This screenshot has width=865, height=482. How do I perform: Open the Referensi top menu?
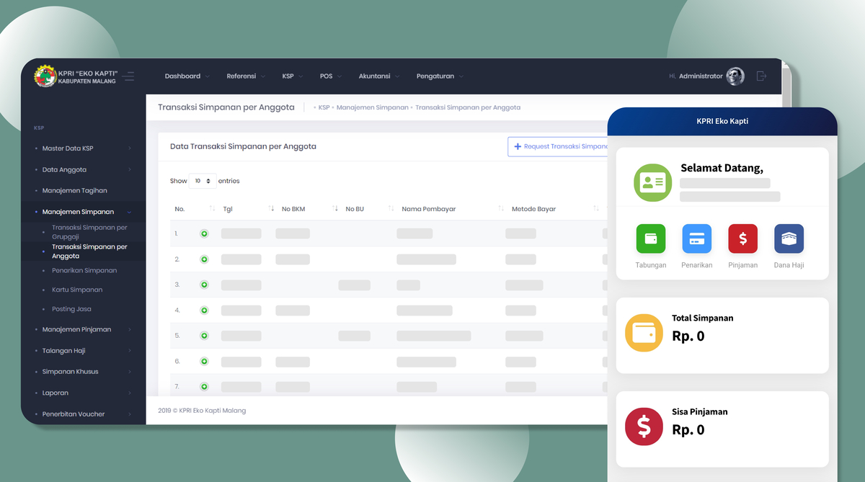click(245, 76)
